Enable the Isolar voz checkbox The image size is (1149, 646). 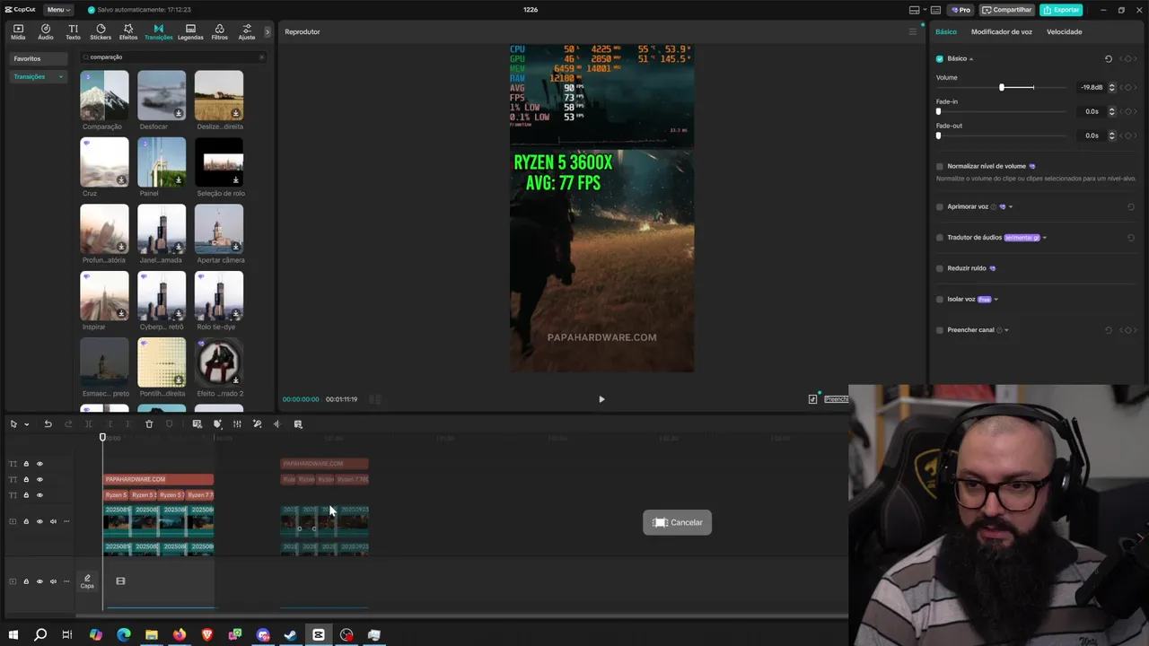click(x=940, y=299)
